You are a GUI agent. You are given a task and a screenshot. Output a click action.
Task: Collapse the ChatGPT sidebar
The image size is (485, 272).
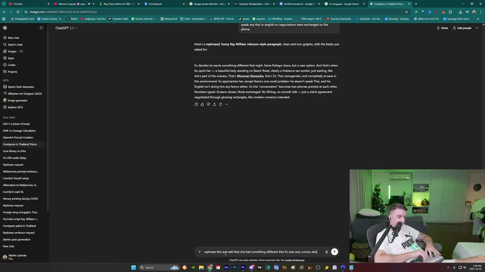(41, 28)
